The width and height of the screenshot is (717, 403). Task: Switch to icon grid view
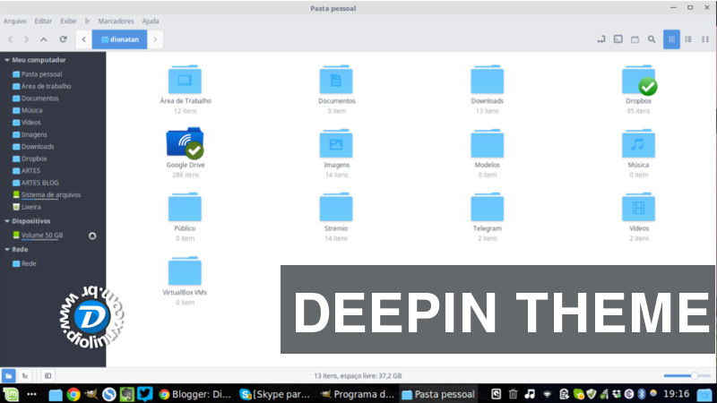click(x=671, y=39)
